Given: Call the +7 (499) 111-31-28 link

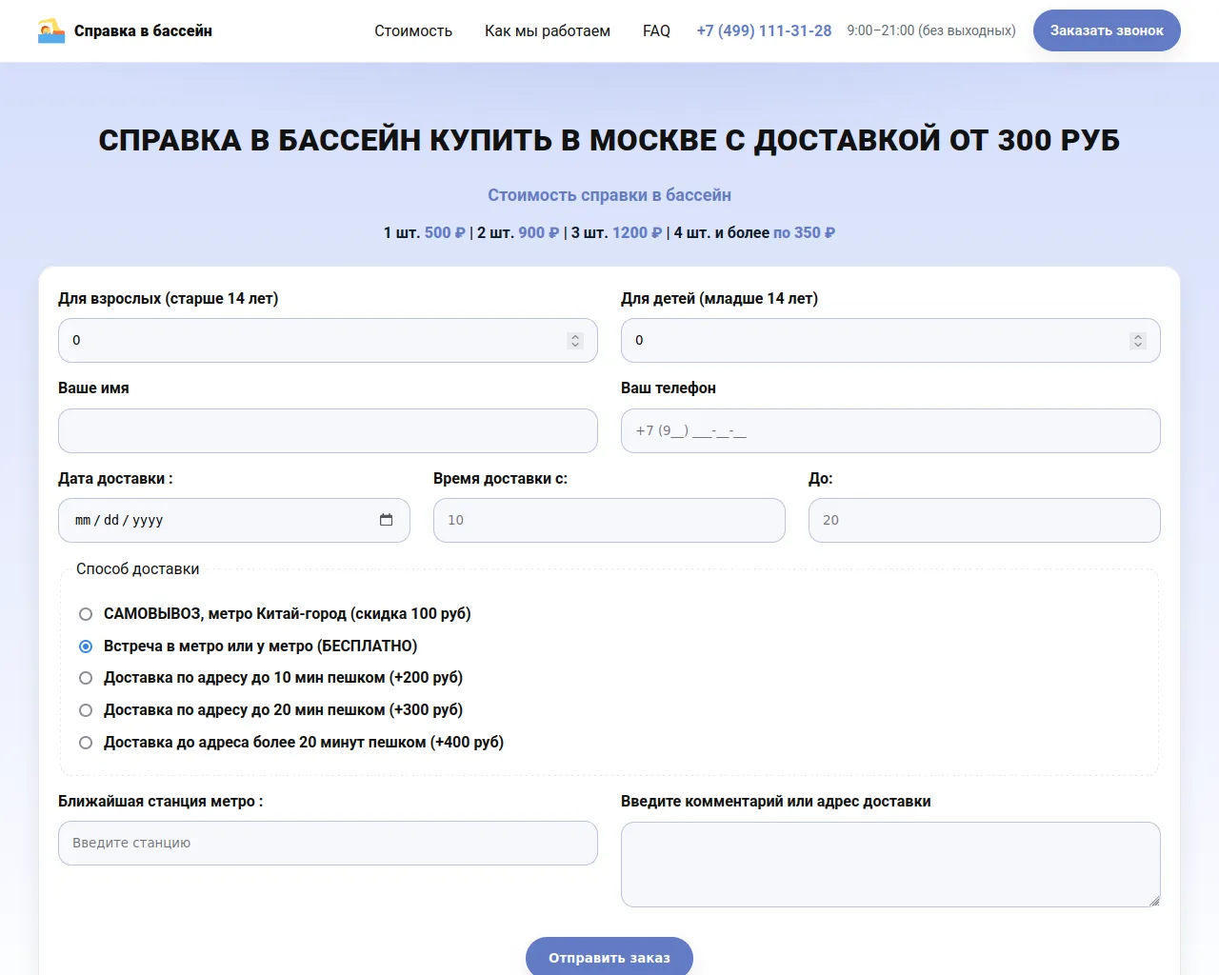Looking at the screenshot, I should coord(764,30).
